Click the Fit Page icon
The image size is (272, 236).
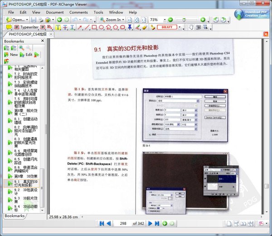pyautogui.click(x=137, y=20)
